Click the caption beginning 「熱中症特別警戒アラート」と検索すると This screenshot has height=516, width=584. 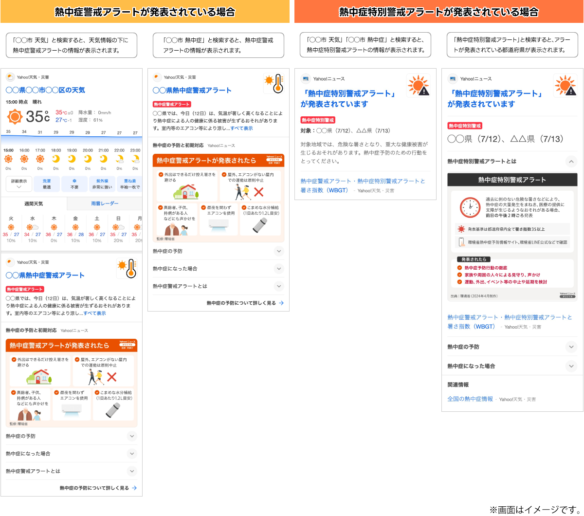point(512,45)
